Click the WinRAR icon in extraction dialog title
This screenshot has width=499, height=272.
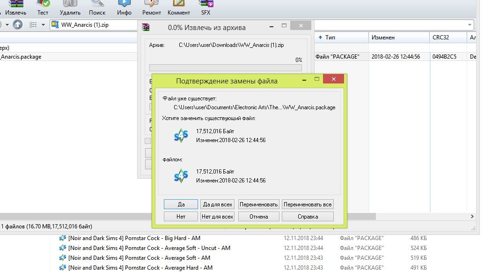coord(146,27)
